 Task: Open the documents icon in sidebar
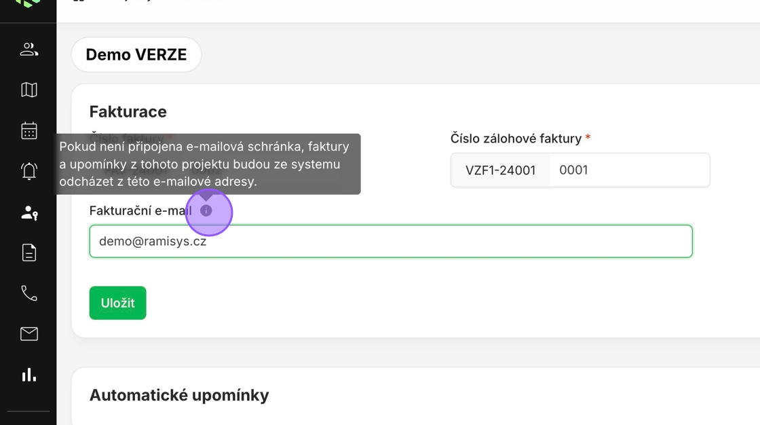[28, 253]
